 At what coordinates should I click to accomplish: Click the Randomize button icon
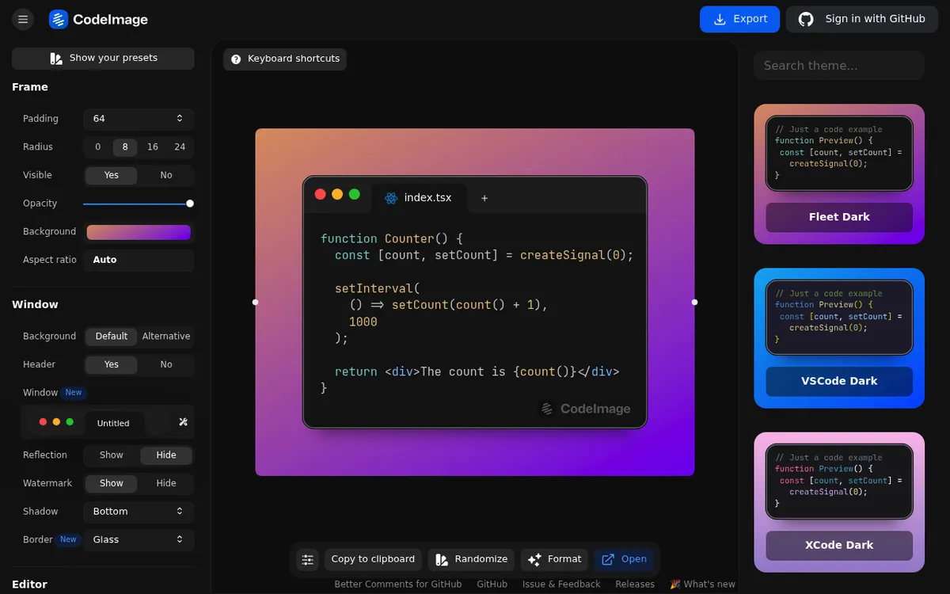(x=443, y=559)
